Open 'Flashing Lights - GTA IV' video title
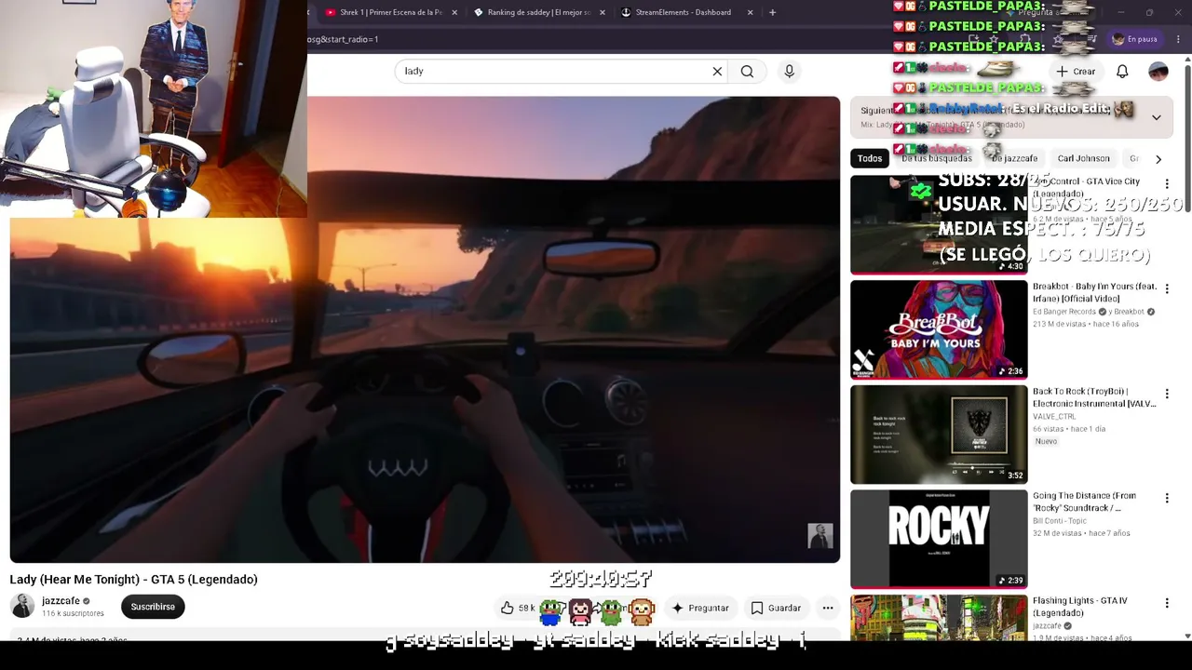The height and width of the screenshot is (670, 1192). pyautogui.click(x=1080, y=607)
